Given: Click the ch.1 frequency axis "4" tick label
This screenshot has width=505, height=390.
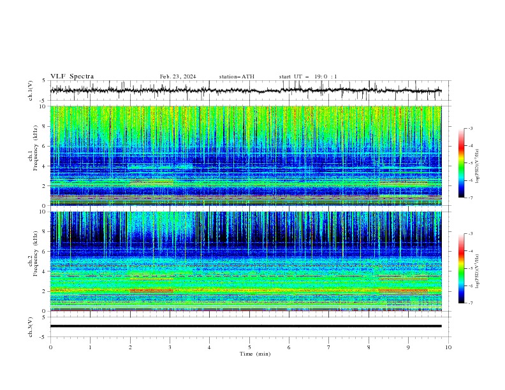Looking at the screenshot, I should coord(43,166).
